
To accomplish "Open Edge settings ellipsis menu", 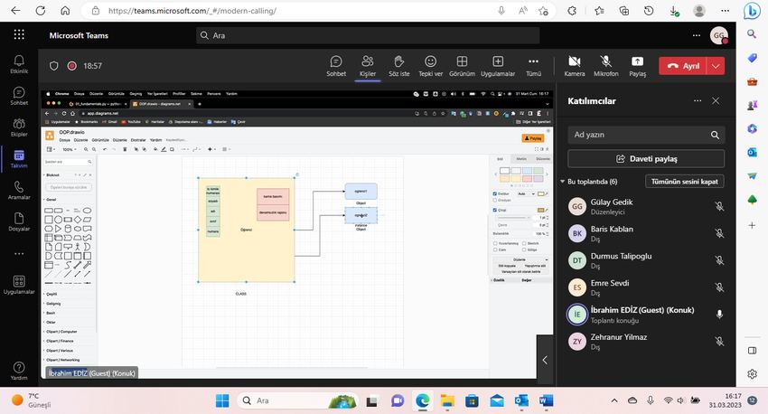I will coord(725,10).
